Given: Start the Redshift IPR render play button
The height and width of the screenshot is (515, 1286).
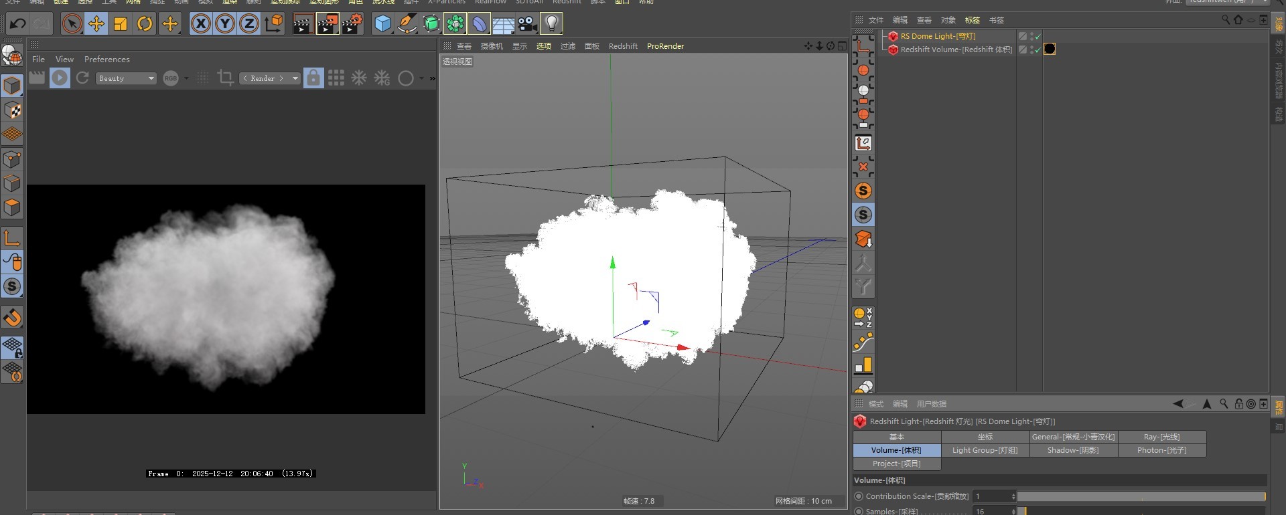Looking at the screenshot, I should (60, 78).
